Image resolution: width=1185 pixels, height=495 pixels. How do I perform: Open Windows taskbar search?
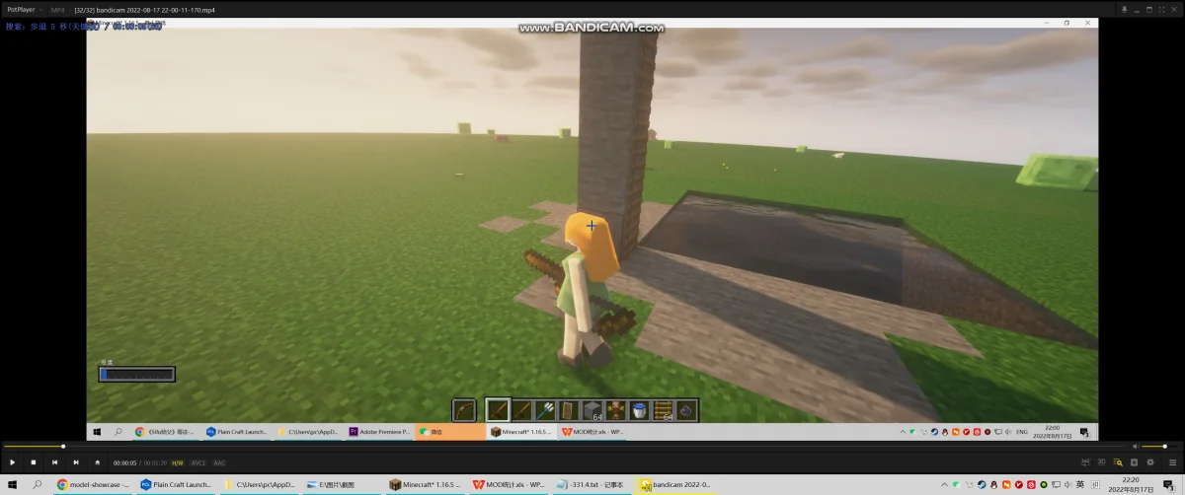38,484
